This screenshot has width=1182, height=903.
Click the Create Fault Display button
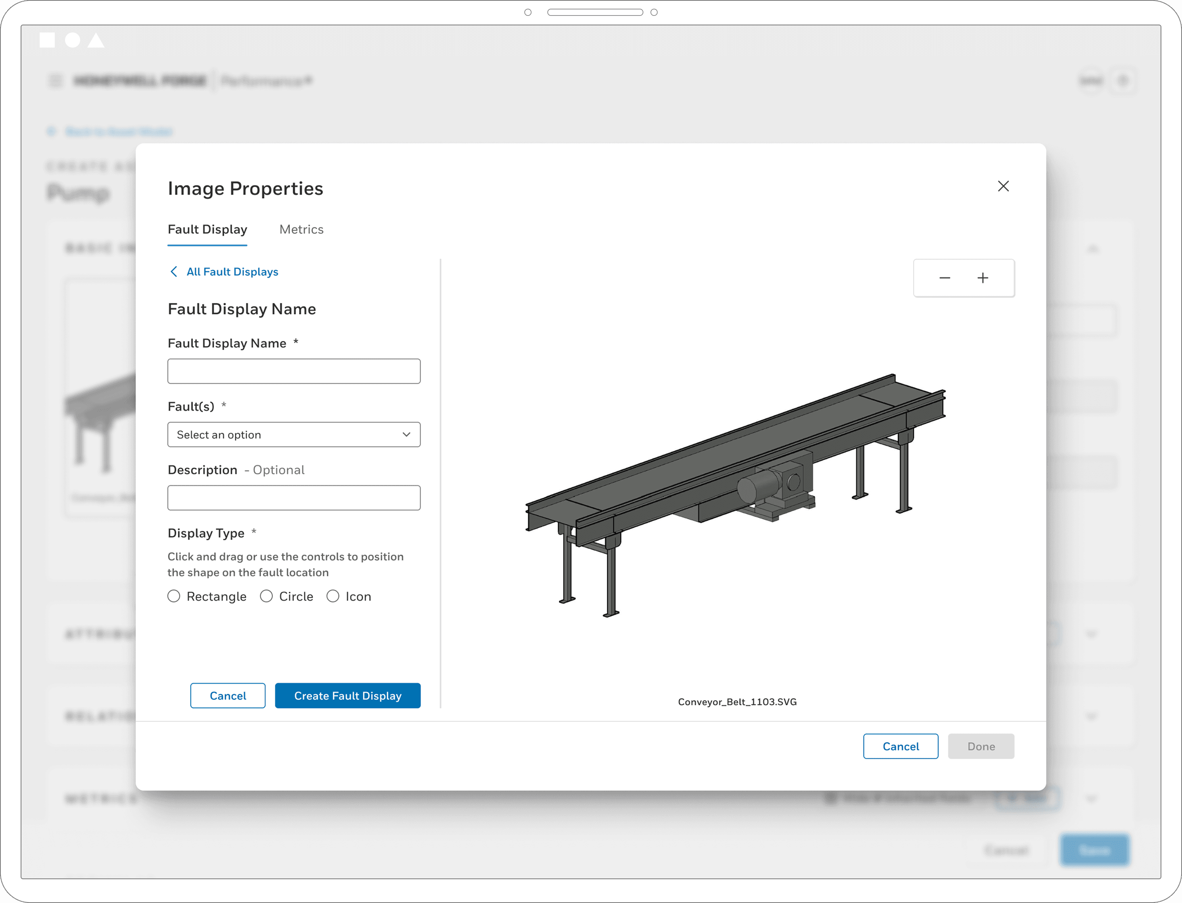[x=348, y=696]
